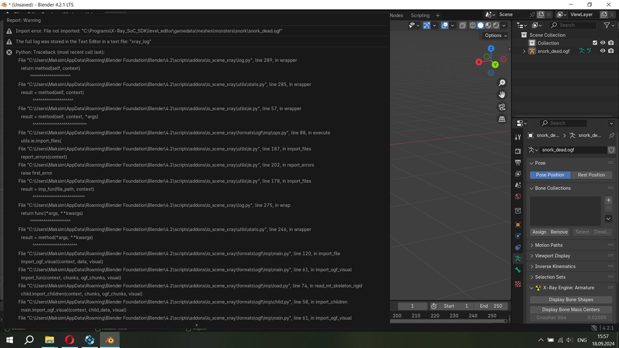Select the Rest Position toggle
The height and width of the screenshot is (348, 619).
tap(591, 175)
